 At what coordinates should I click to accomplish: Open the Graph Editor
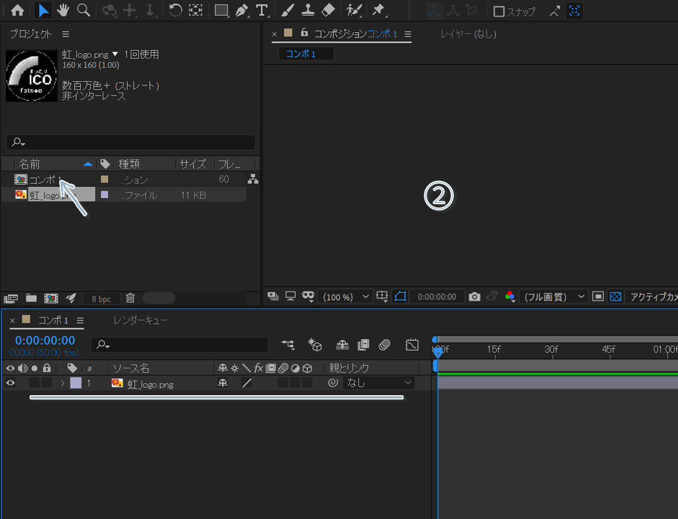pyautogui.click(x=412, y=344)
